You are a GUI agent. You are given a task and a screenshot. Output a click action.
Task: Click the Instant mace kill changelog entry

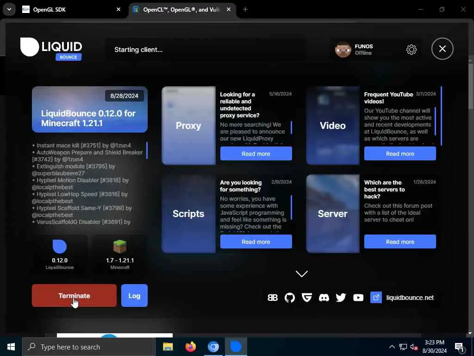(x=81, y=145)
